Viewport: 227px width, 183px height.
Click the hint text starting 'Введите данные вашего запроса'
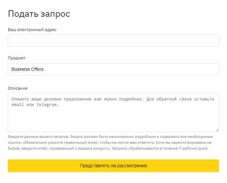[110, 143]
